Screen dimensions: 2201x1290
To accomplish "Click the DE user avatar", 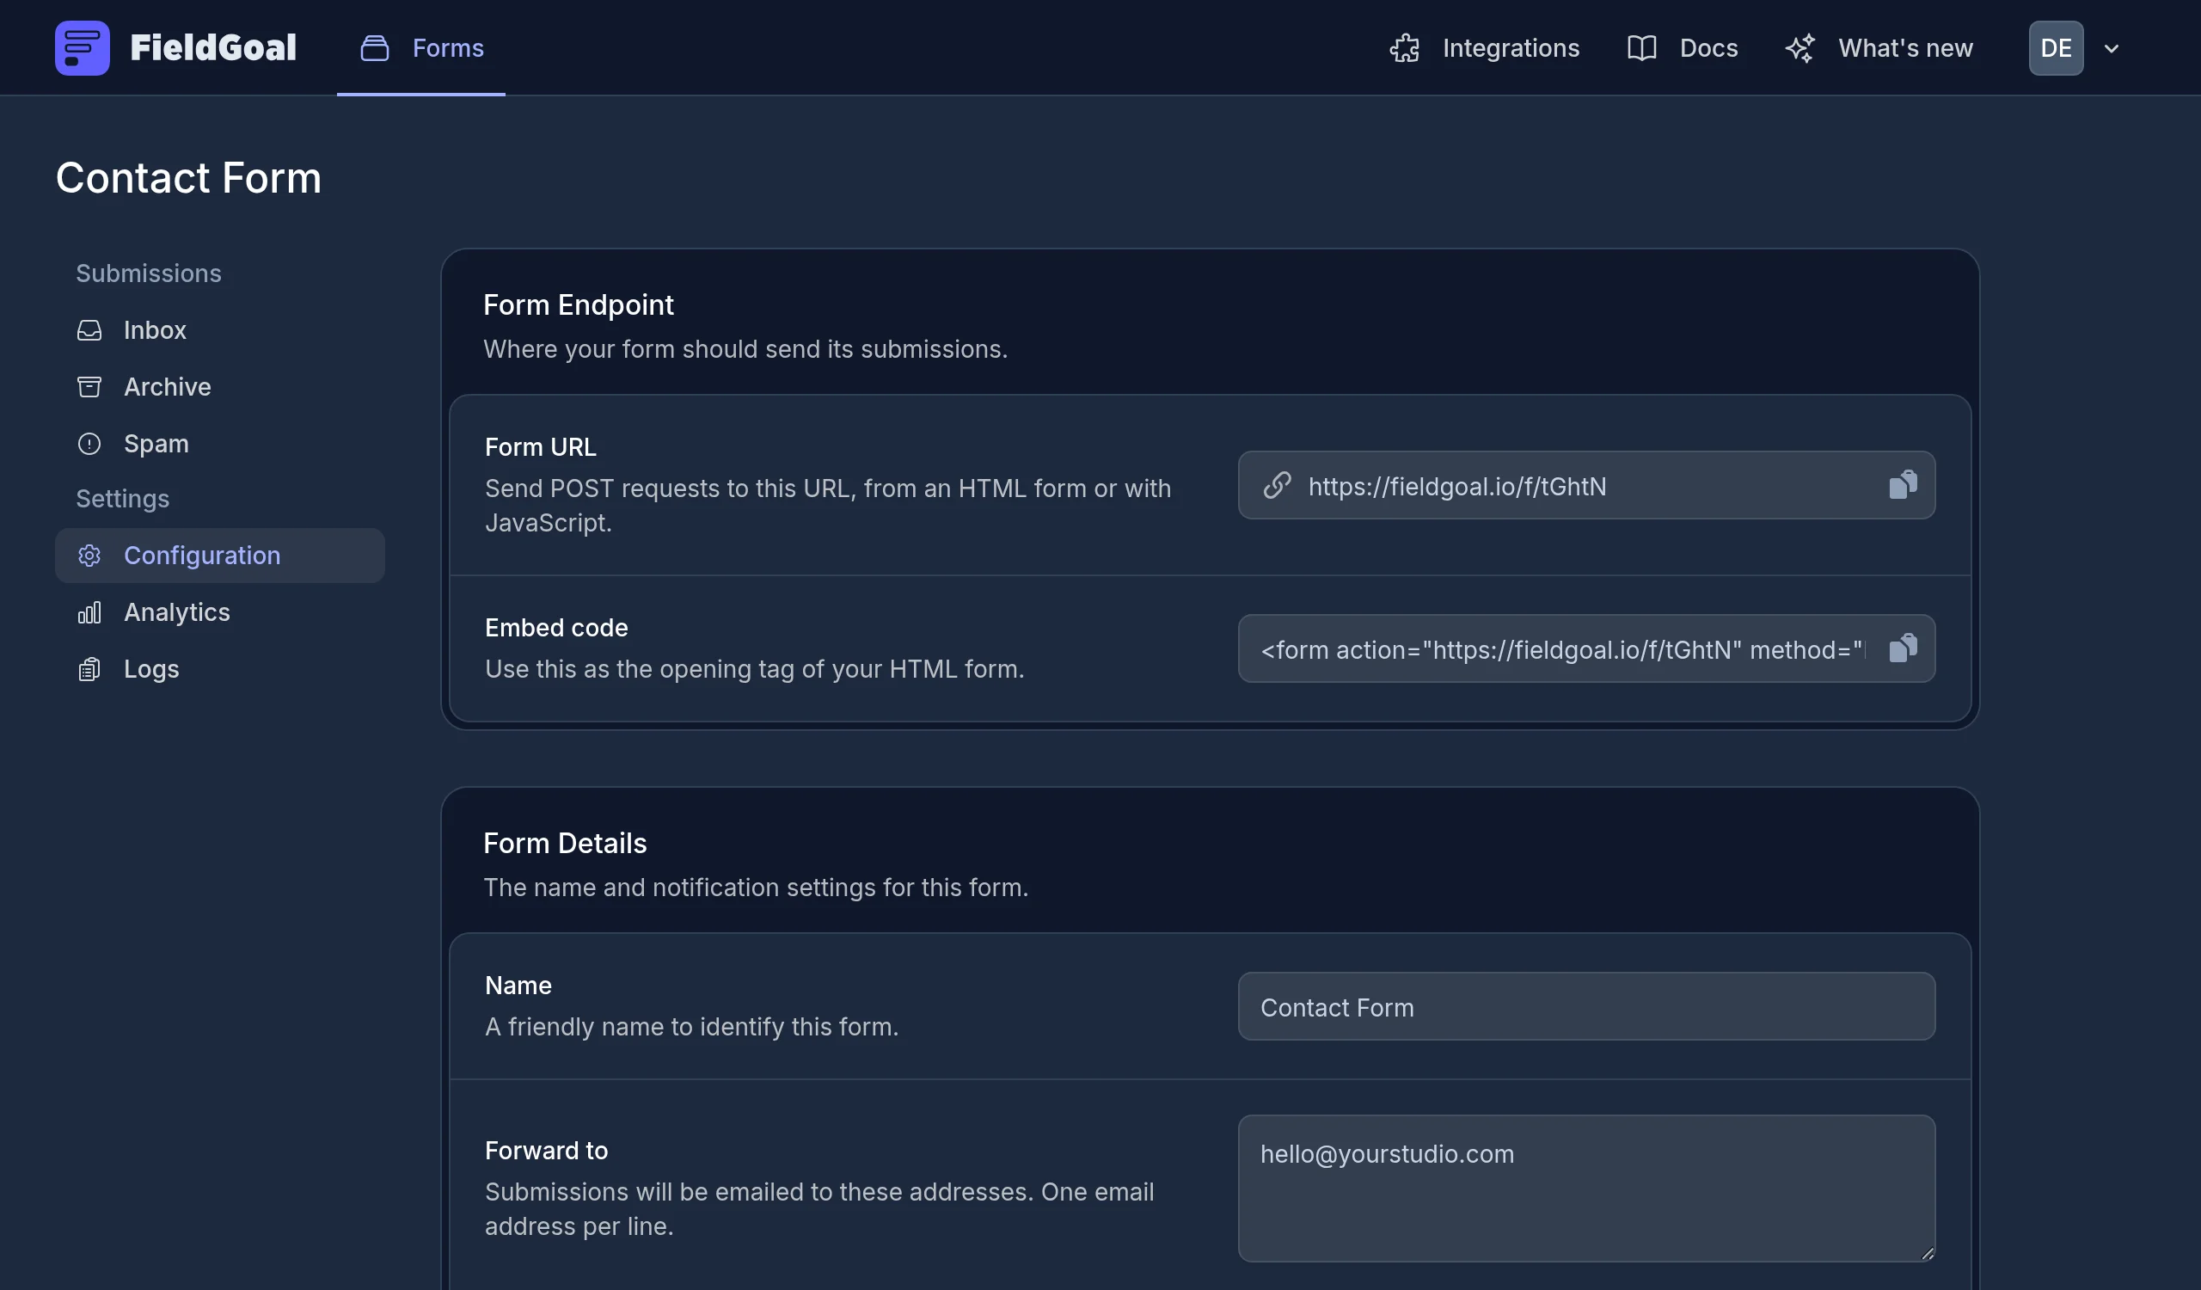I will click(x=2056, y=48).
